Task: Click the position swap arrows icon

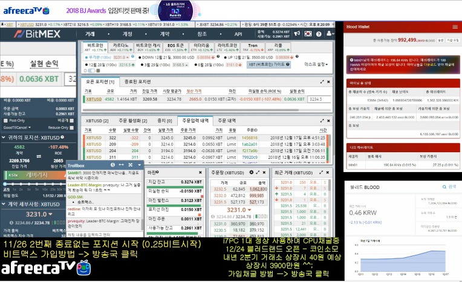Action: pyautogui.click(x=39, y=156)
